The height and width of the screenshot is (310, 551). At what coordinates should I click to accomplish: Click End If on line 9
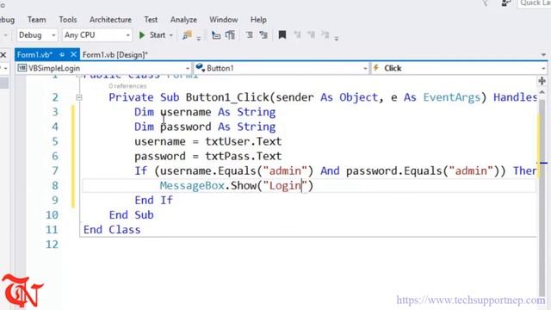[x=153, y=201]
